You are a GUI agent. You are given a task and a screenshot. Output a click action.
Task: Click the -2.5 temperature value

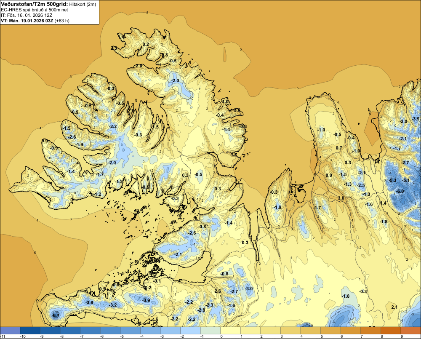[361, 185]
